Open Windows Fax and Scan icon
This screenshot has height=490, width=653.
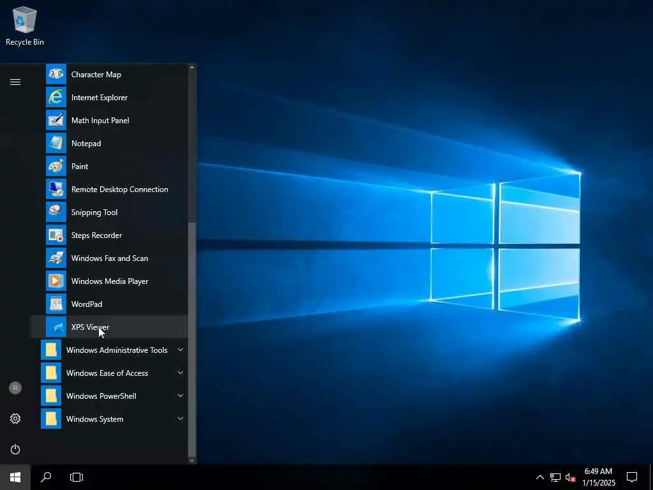click(x=56, y=258)
